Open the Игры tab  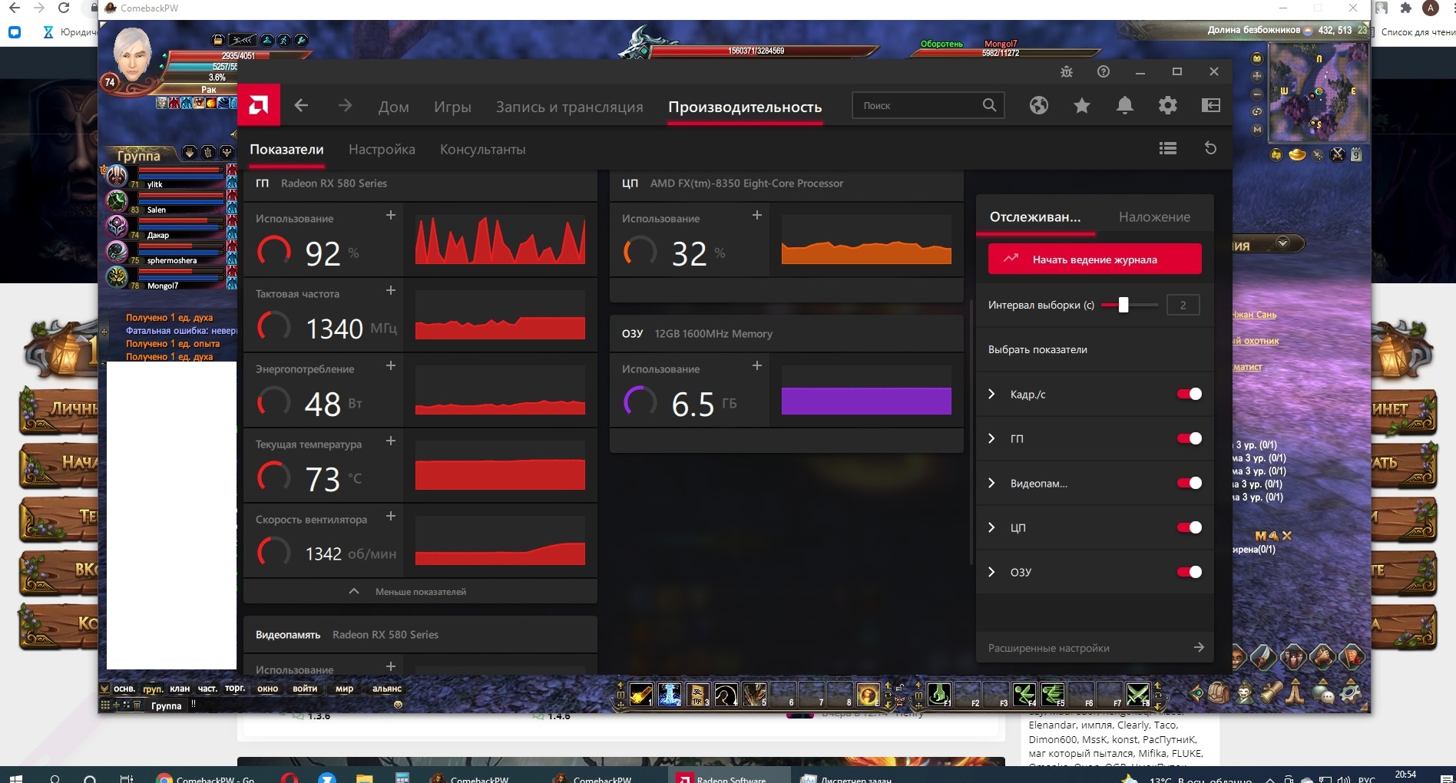pos(452,107)
